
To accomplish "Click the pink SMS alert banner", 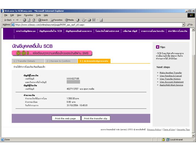I will click(x=52, y=53).
